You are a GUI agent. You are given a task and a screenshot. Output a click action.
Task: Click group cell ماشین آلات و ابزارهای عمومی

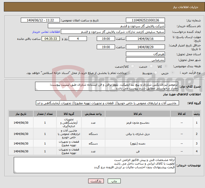pos(69,134)
